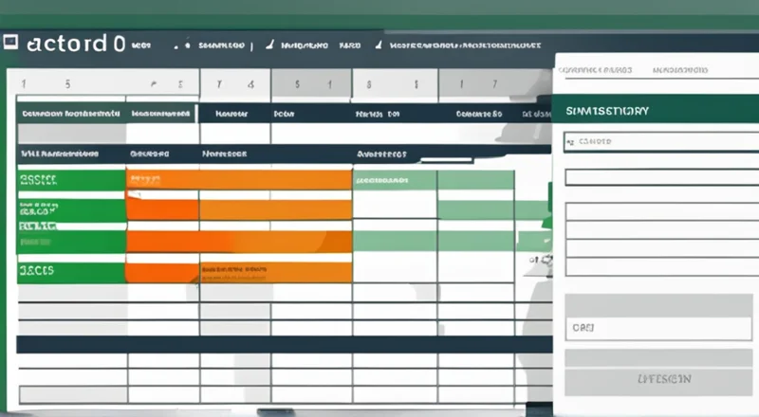The width and height of the screenshot is (759, 417).
Task: Click the second pencil icon in top toolbar
Action: [x=378, y=44]
